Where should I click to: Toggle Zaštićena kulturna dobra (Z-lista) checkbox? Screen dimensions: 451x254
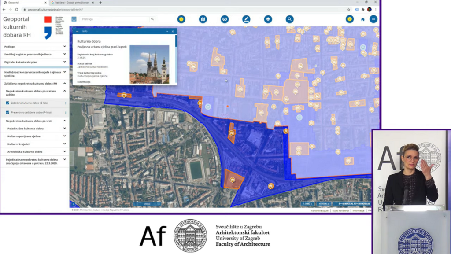(7, 103)
